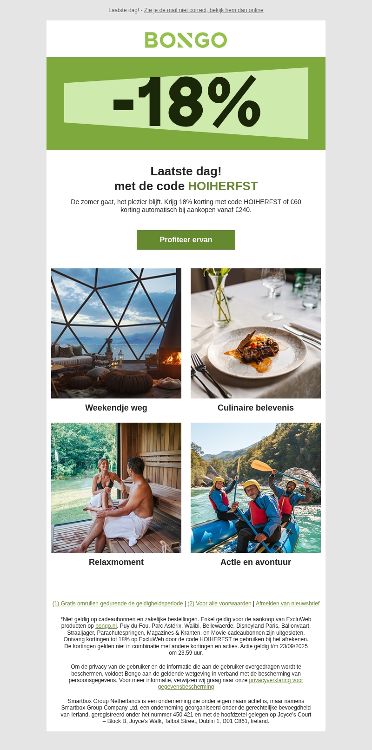Click the green HOIHERFST code text
This screenshot has height=750, width=372.
(223, 186)
